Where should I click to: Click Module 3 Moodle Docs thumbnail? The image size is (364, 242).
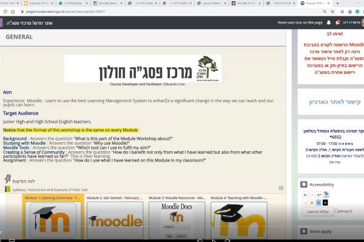pos(177,220)
